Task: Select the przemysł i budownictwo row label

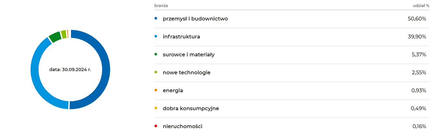Action: click(195, 19)
